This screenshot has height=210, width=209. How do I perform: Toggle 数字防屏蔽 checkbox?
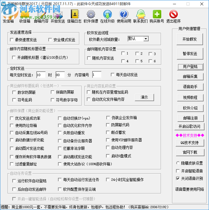pos(14,92)
